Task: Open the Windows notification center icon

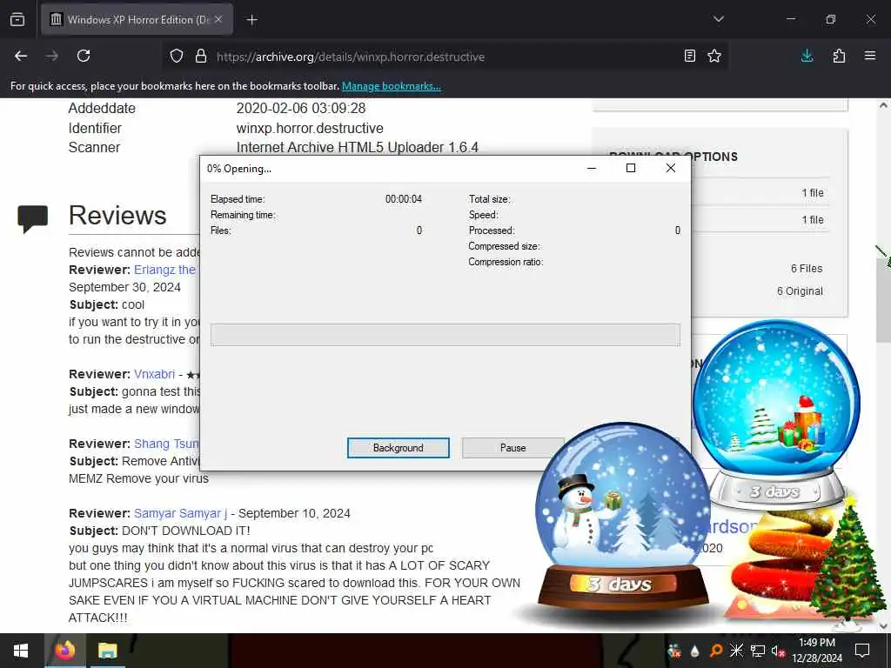Action: pyautogui.click(x=862, y=651)
